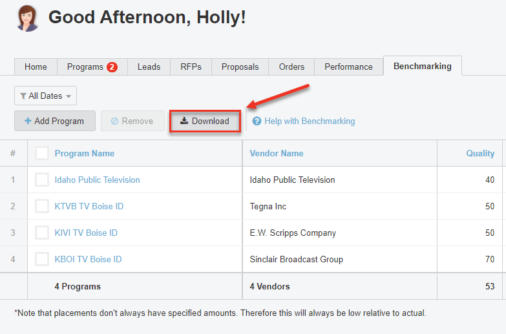506x334 pixels.
Task: Tick the select-all checkbox in header
Action: click(42, 153)
